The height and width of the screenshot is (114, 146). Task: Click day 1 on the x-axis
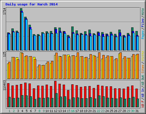[x=9, y=111]
